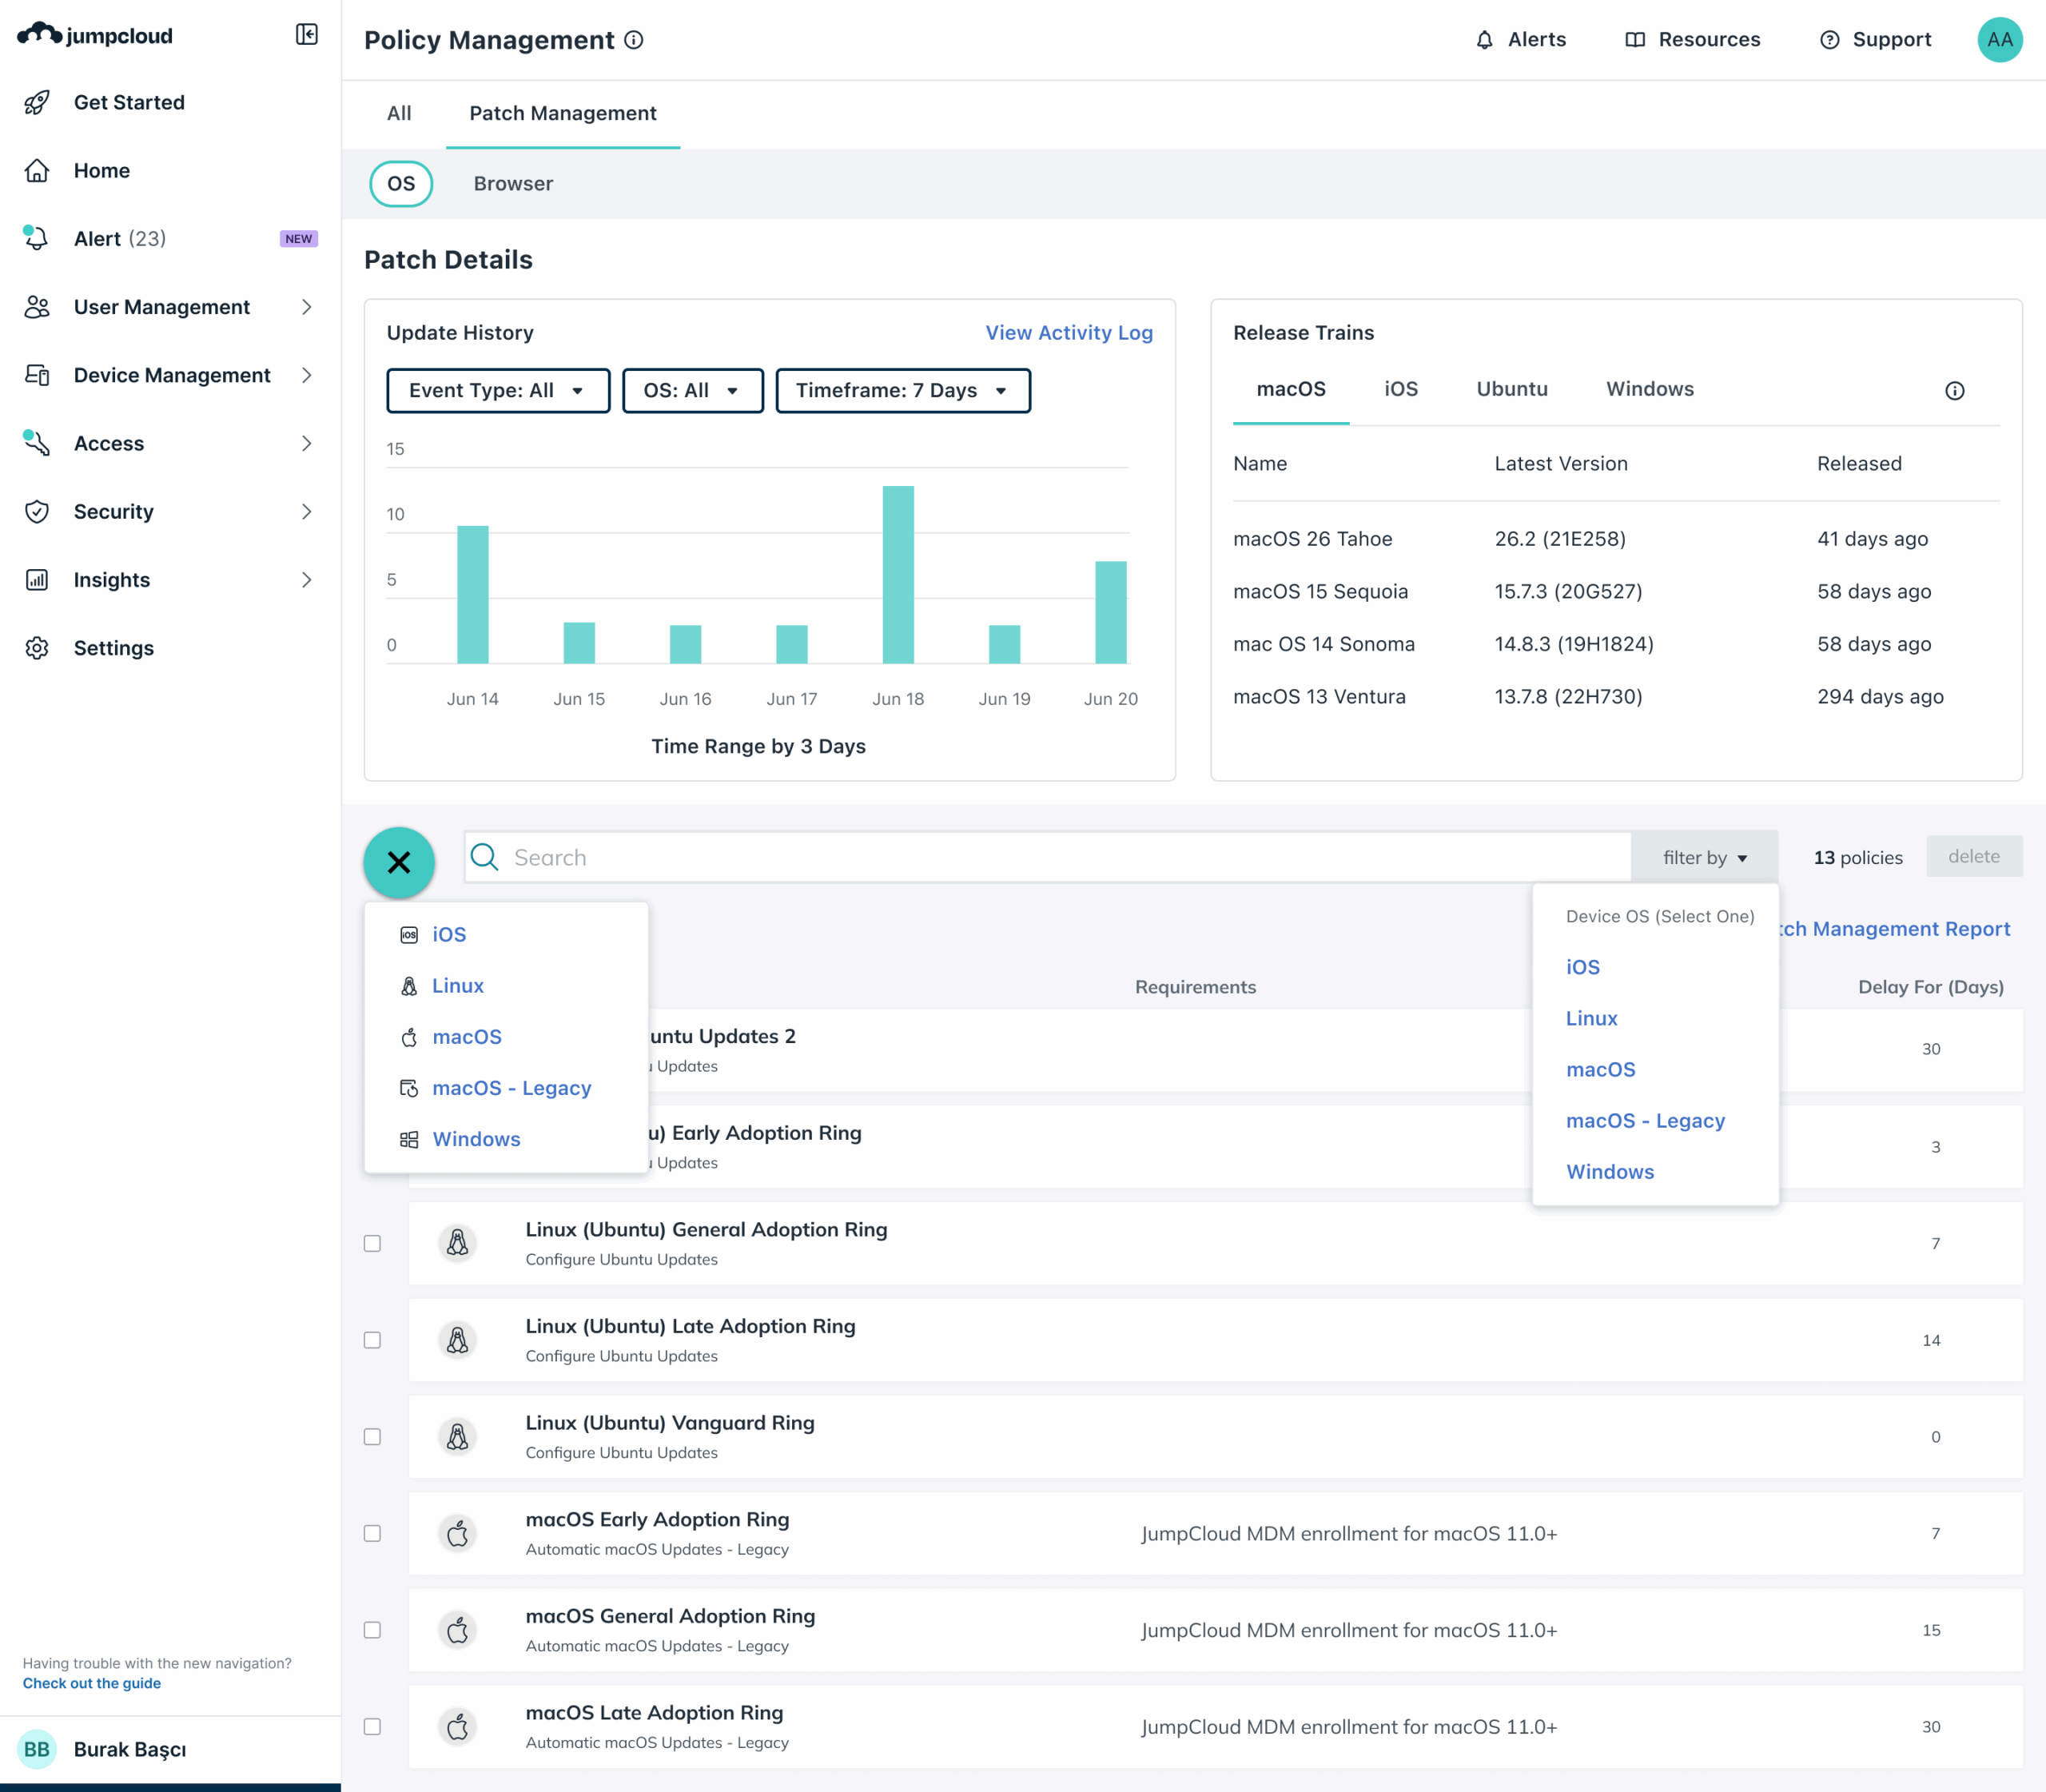
Task: Open the View Activity Log link
Action: coord(1068,333)
